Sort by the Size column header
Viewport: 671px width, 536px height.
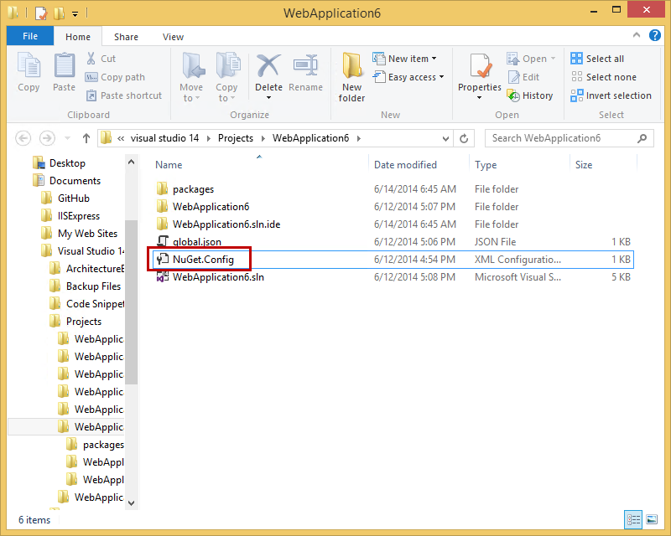tap(584, 165)
